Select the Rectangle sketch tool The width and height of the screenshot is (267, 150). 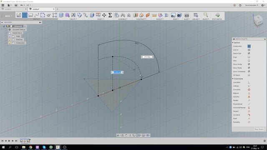click(x=30, y=15)
